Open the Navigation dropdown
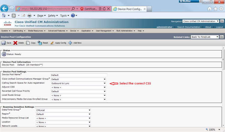This screenshot has height=132, width=225. click(x=201, y=21)
